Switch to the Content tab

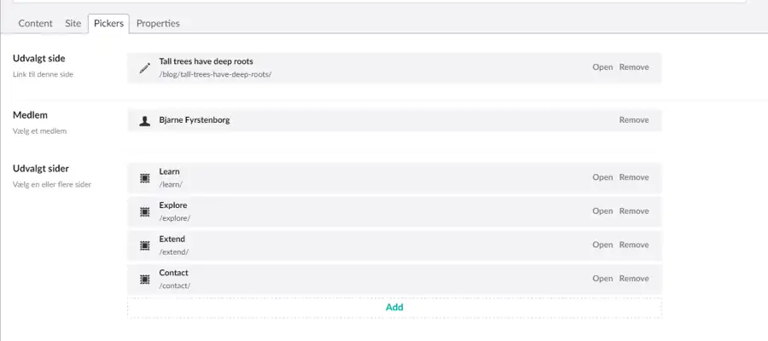coord(36,24)
